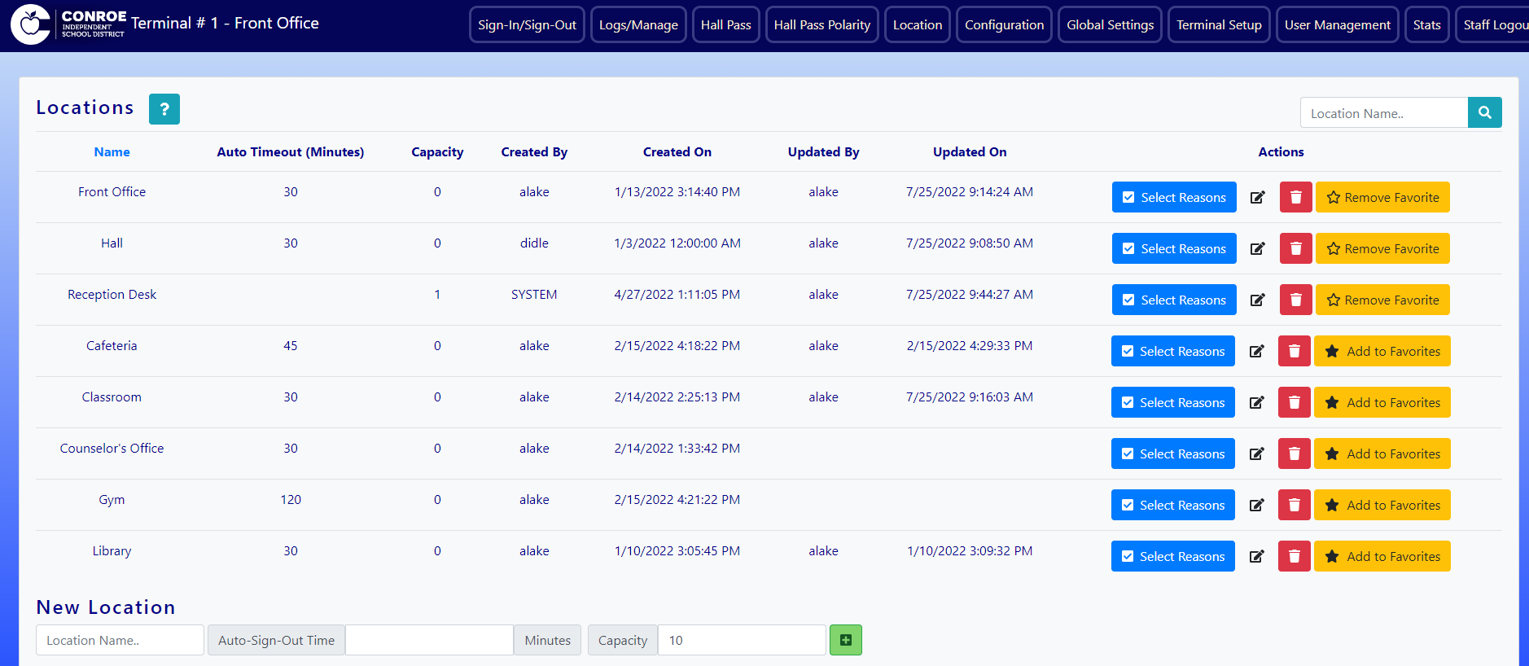This screenshot has height=666, width=1529.
Task: Open Select Reasons for Gym
Action: 1172,506
